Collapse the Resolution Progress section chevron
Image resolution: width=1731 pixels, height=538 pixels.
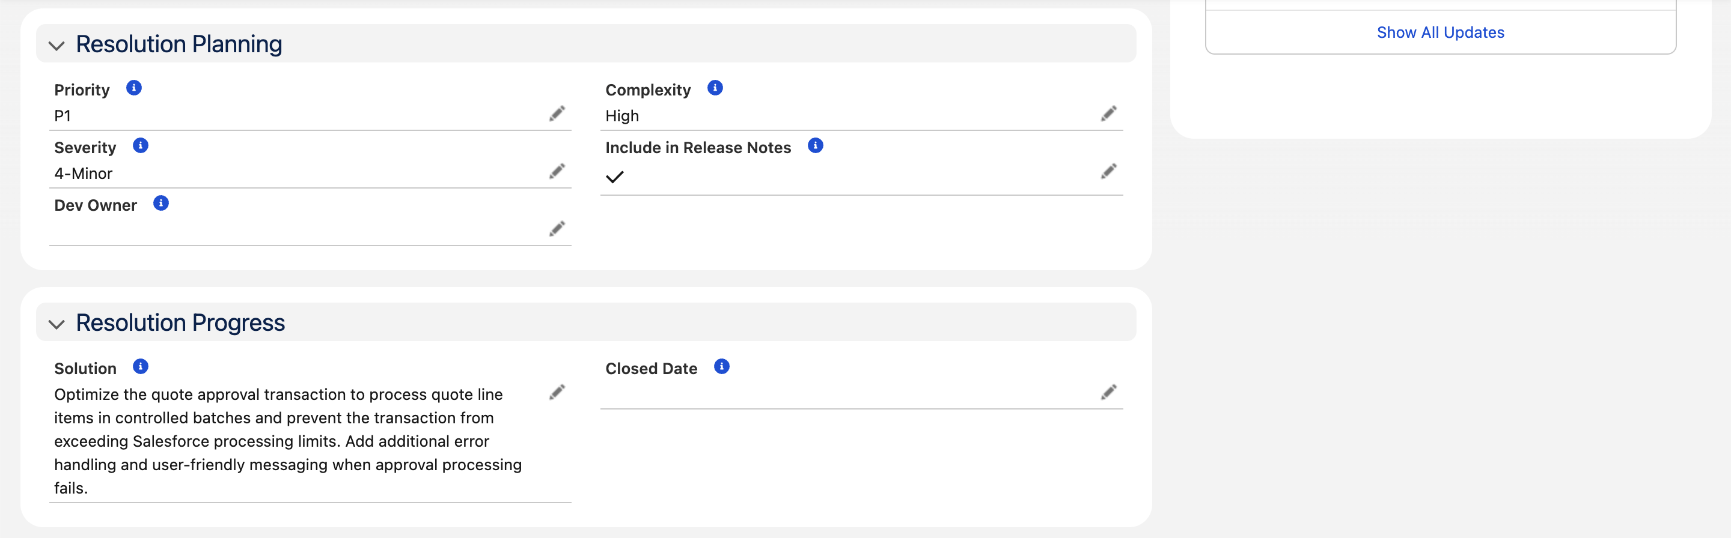tap(56, 324)
